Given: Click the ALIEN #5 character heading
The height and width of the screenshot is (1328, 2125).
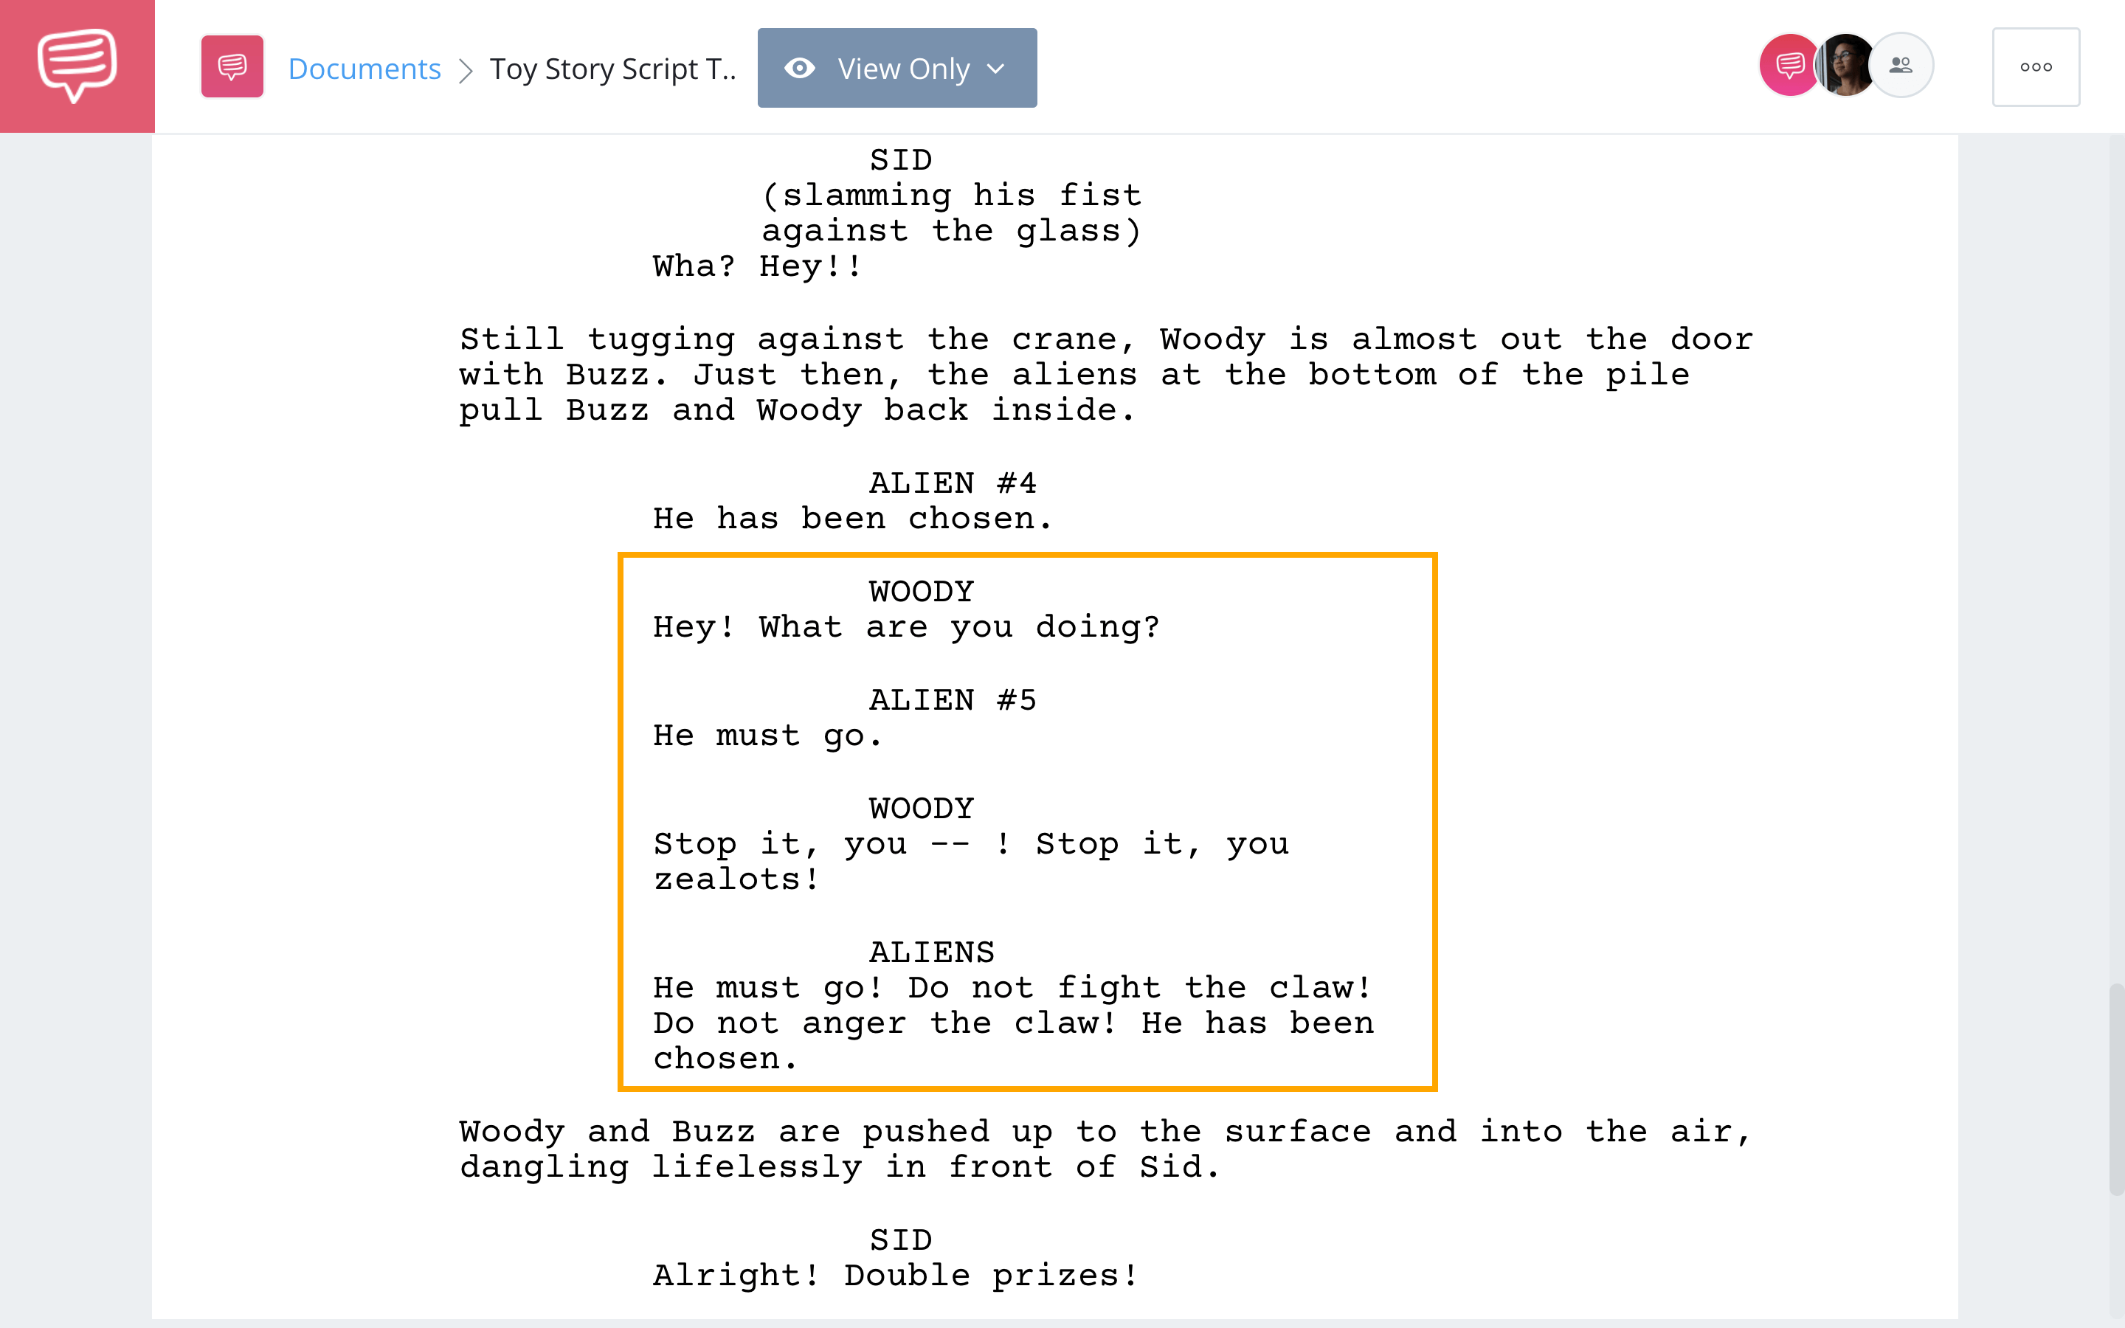Looking at the screenshot, I should pos(952,700).
